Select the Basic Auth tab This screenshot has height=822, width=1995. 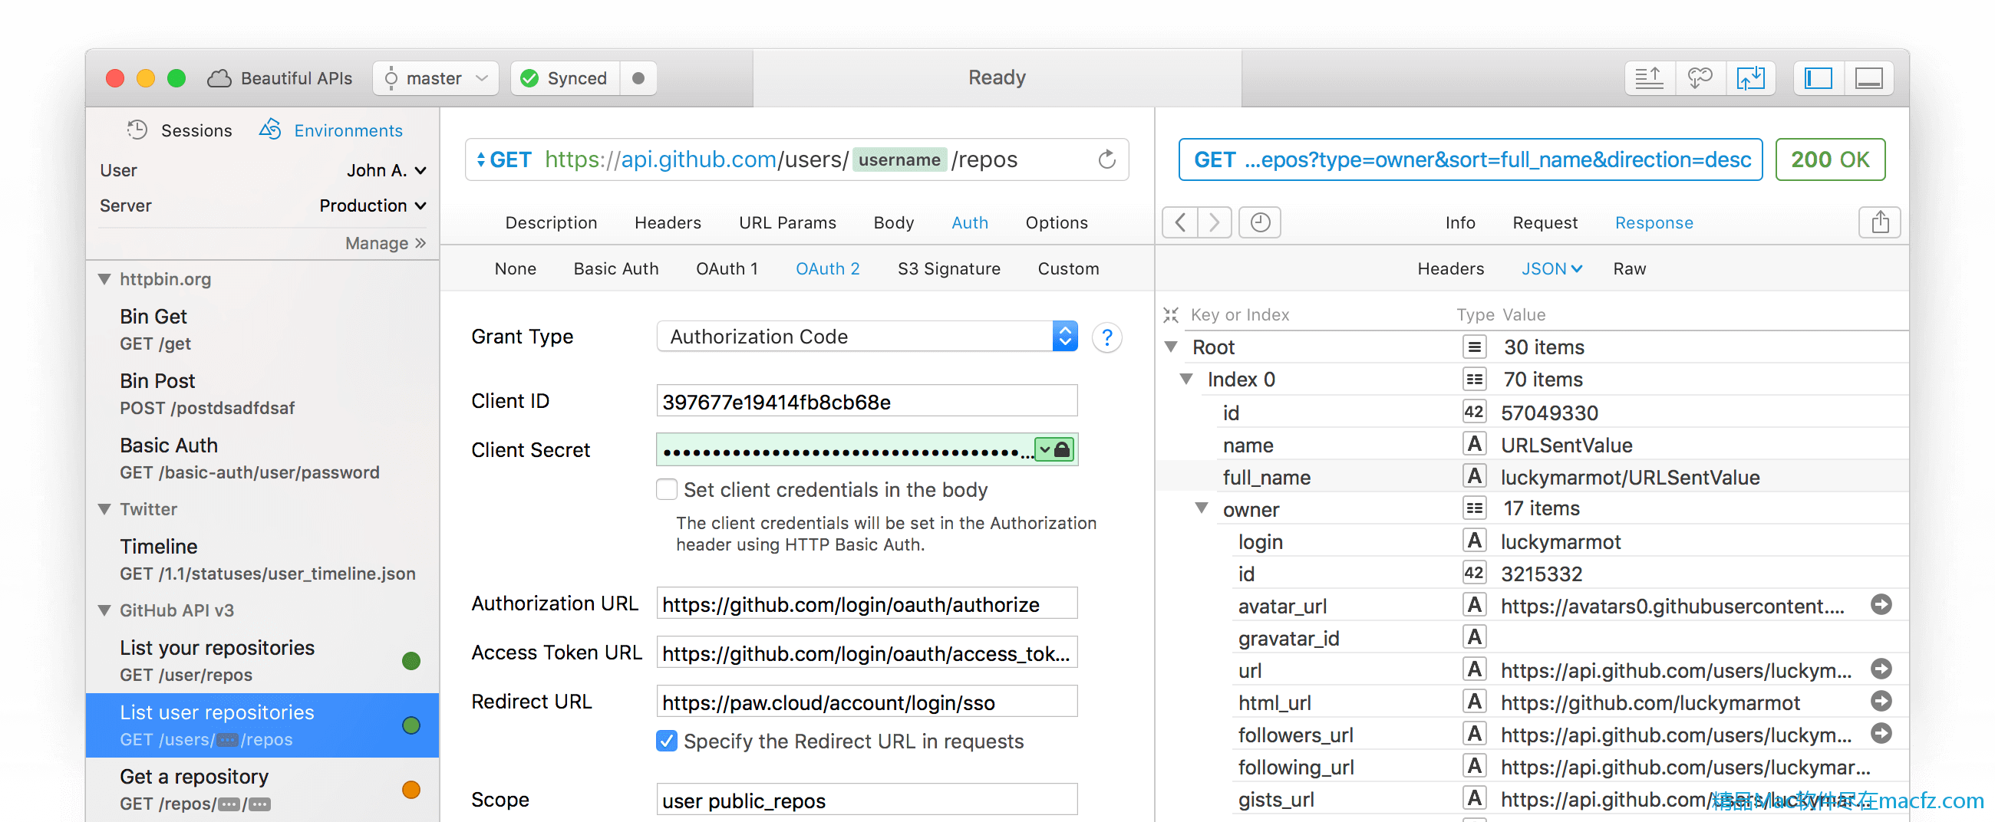[615, 268]
